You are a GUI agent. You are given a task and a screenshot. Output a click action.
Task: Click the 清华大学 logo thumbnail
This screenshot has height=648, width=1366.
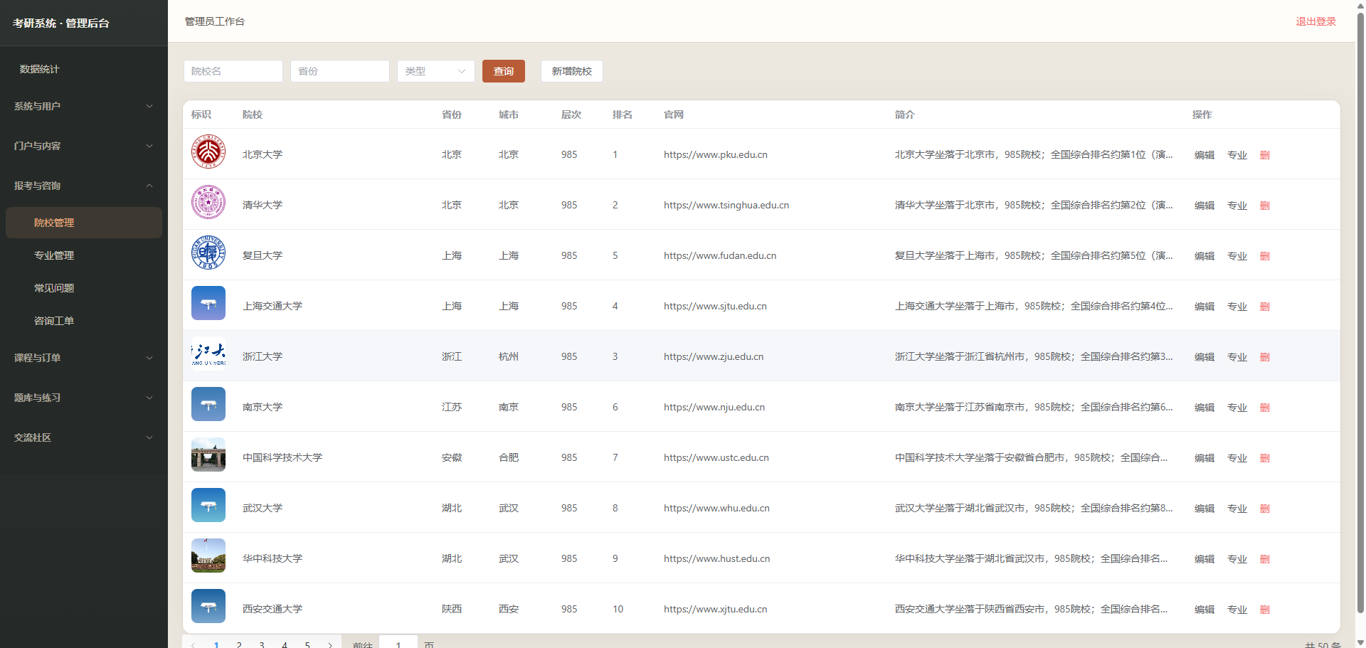(x=208, y=202)
